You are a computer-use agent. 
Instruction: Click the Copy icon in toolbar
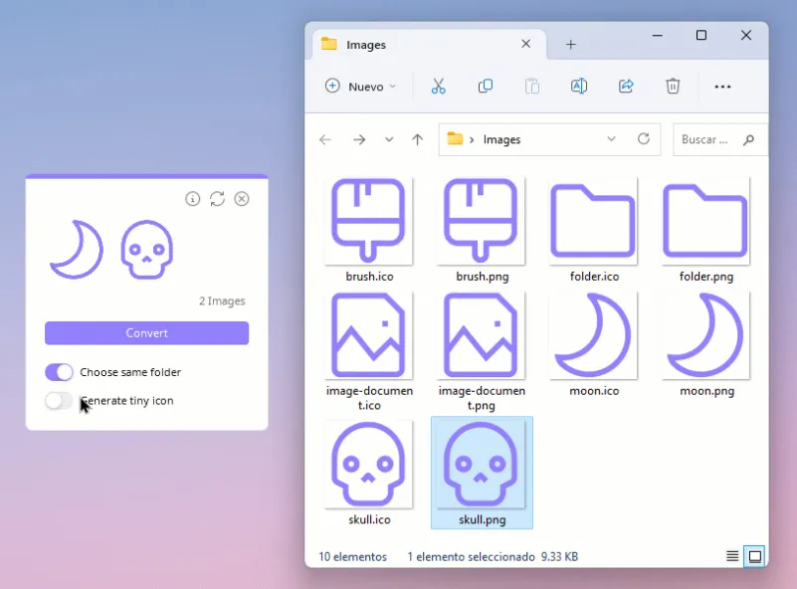(x=485, y=87)
